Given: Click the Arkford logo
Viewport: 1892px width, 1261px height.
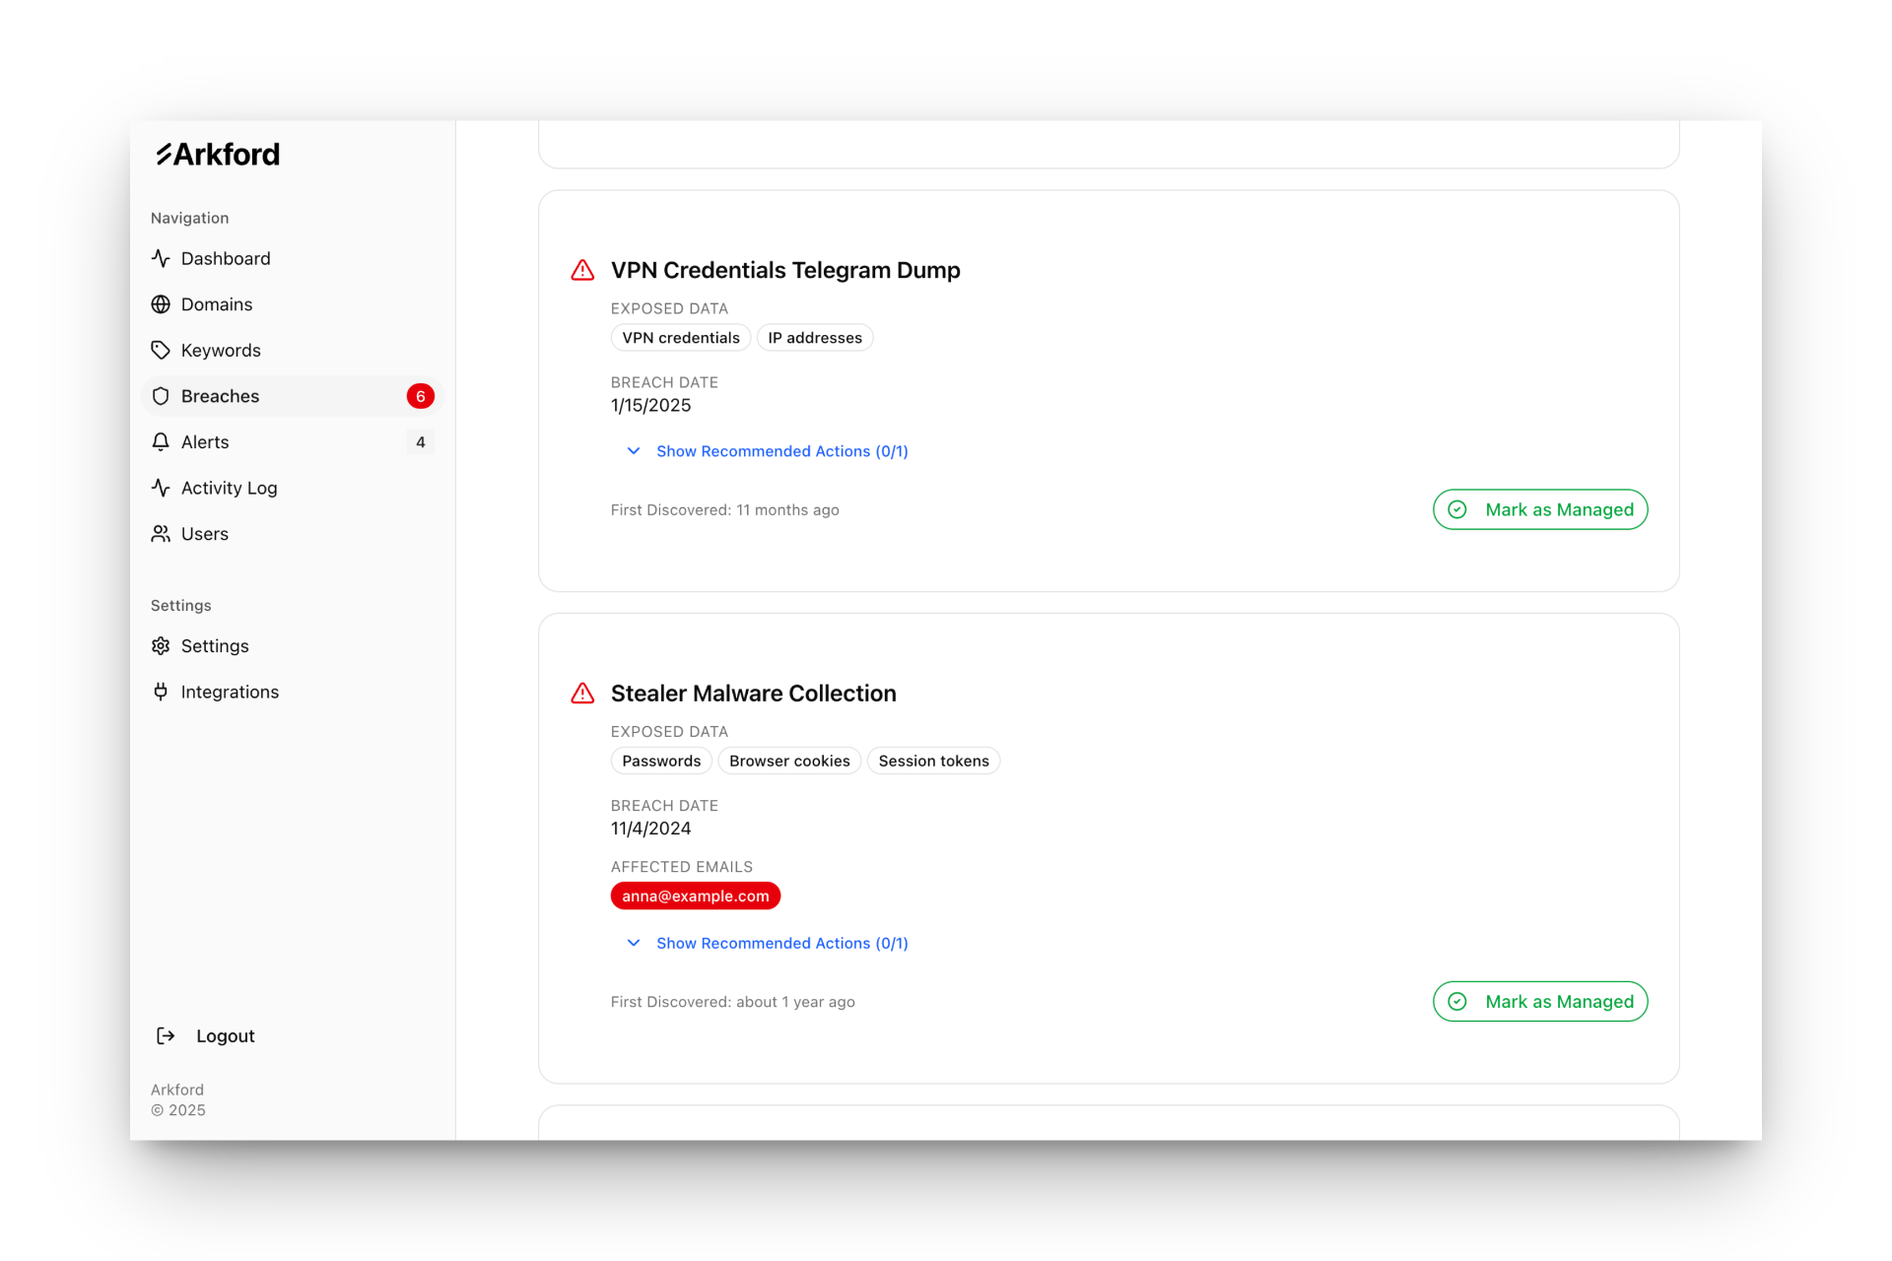Looking at the screenshot, I should point(218,155).
